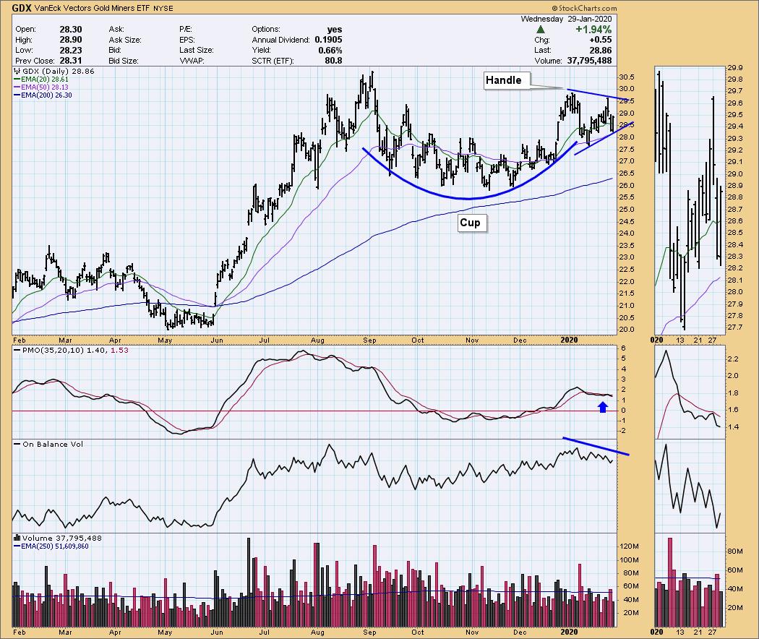Click the Options value yes
The width and height of the screenshot is (759, 639).
coord(335,30)
